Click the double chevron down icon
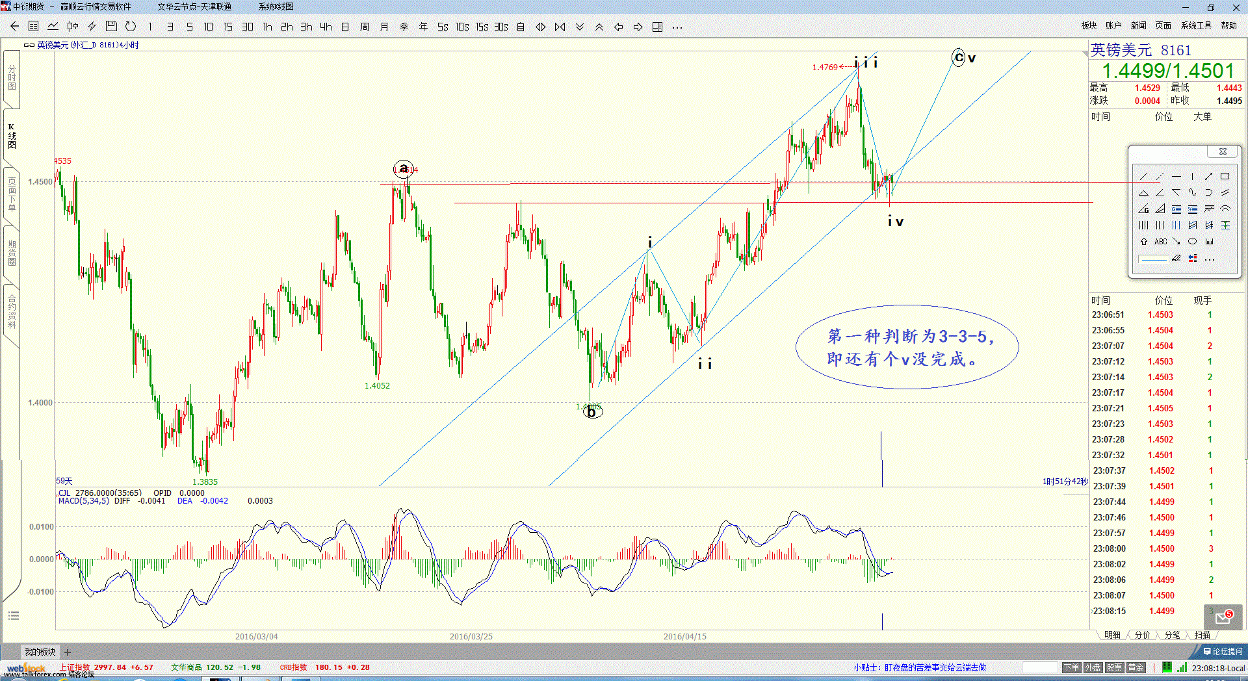The image size is (1248, 681). coord(579,27)
